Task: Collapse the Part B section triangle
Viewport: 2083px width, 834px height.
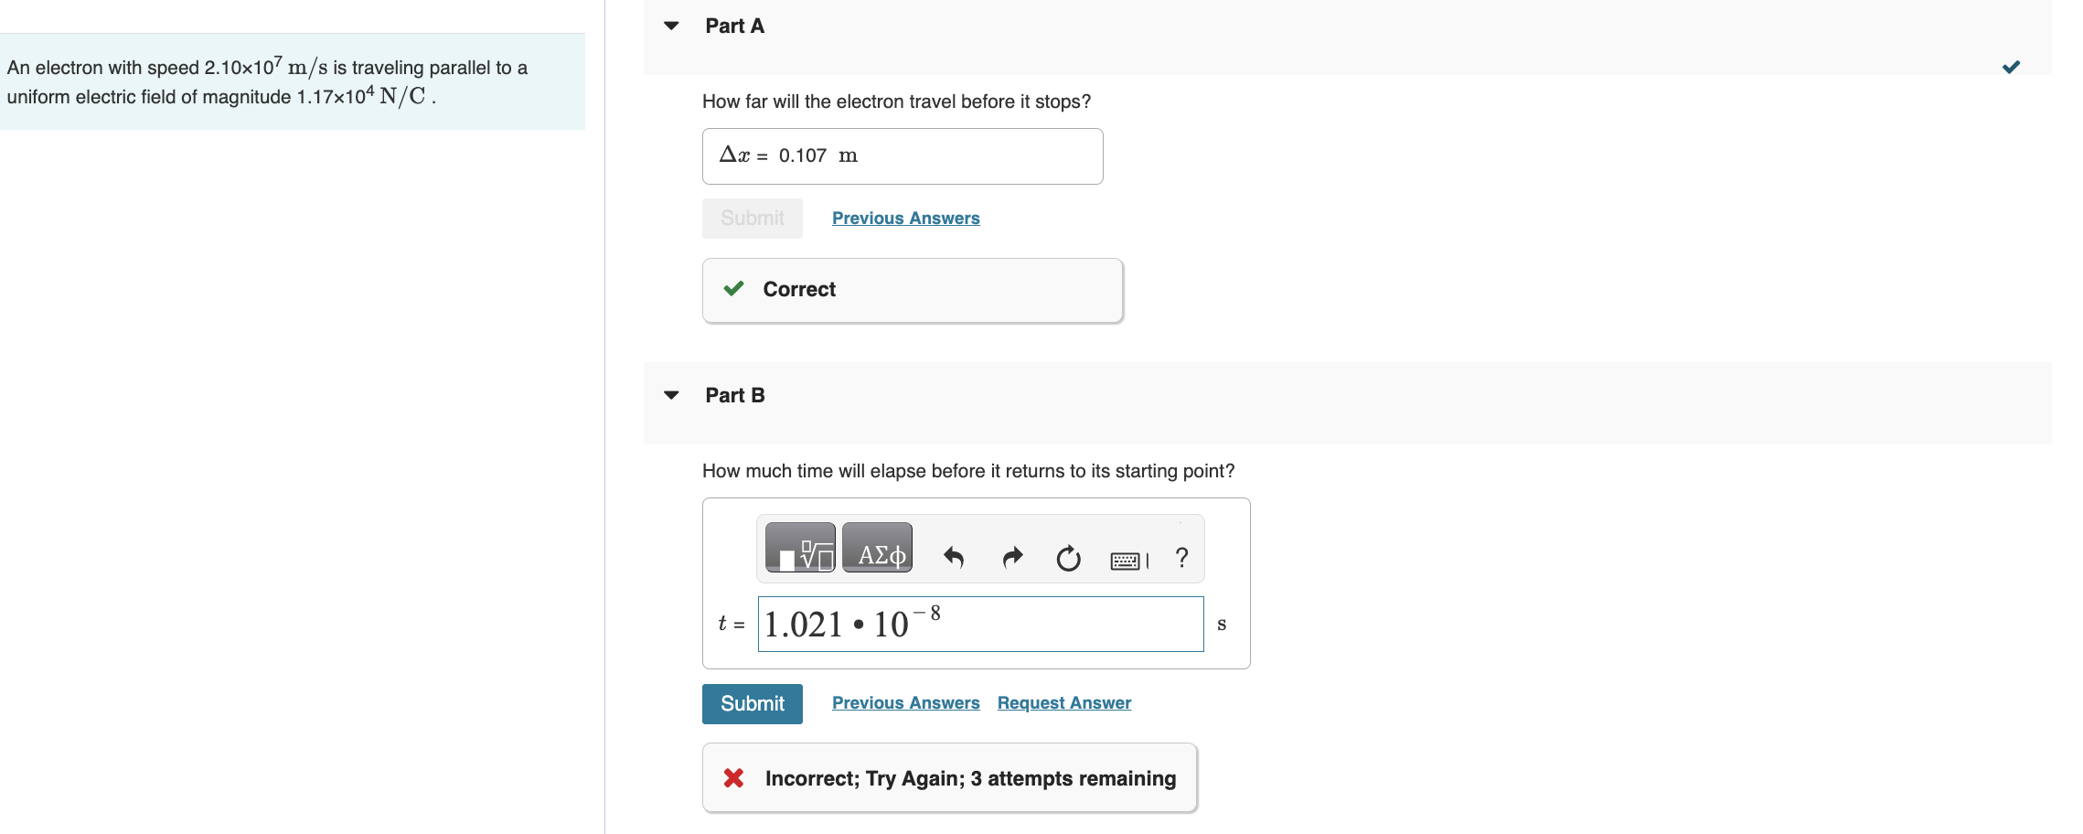Action: click(x=671, y=395)
